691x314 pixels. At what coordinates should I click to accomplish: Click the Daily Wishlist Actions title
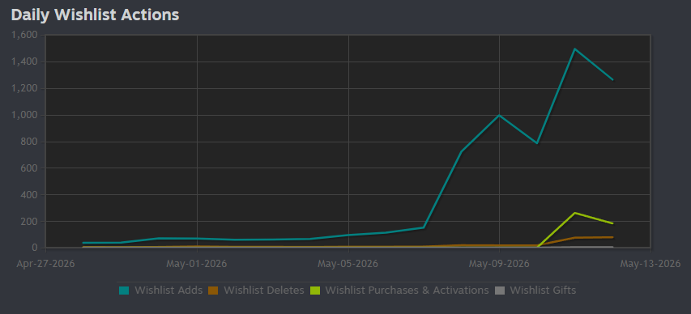coord(95,15)
